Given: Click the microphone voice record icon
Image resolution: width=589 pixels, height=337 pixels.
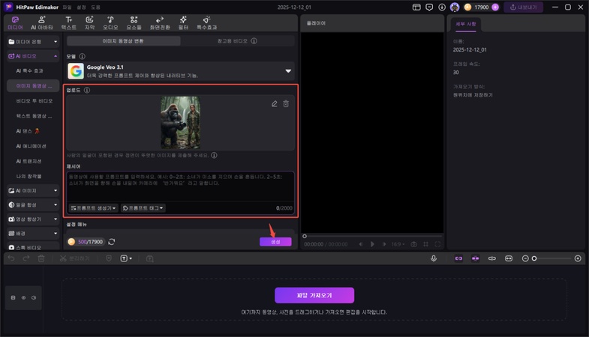Looking at the screenshot, I should pos(434,258).
